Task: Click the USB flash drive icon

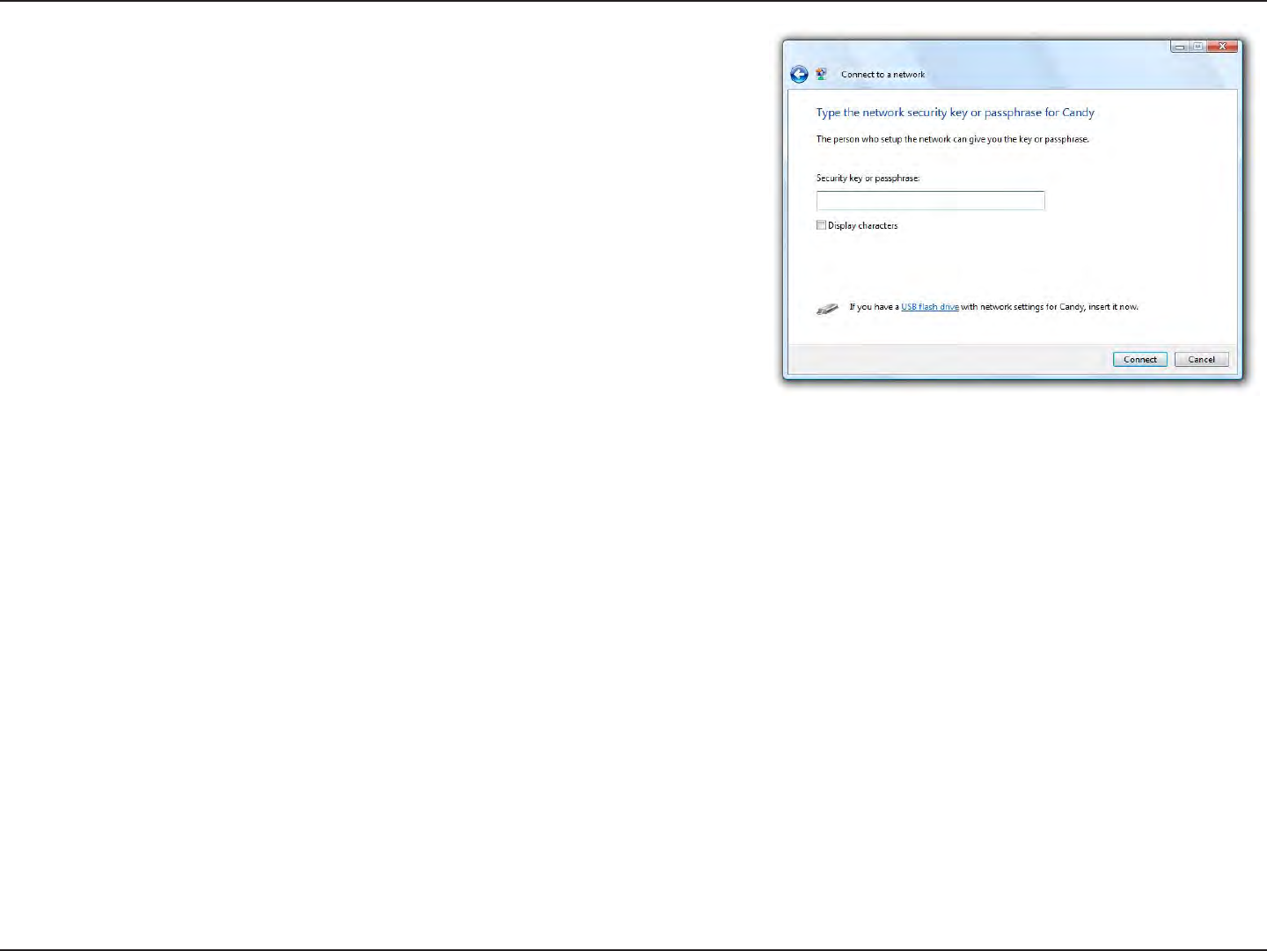Action: click(827, 309)
